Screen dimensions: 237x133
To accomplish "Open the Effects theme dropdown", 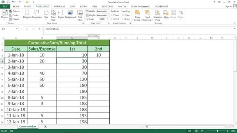I will pos(15,19).
